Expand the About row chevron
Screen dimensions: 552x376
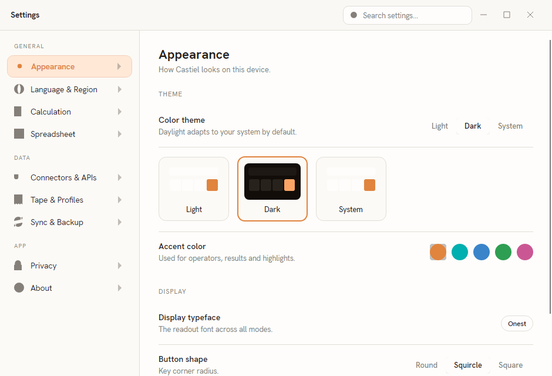pyautogui.click(x=120, y=288)
